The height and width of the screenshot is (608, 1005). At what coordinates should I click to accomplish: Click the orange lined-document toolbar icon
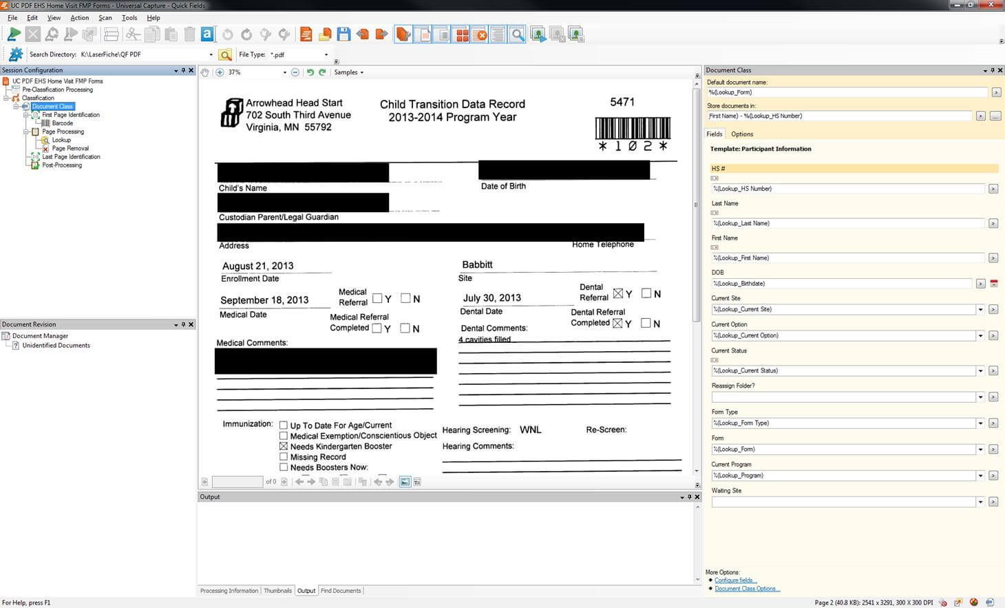coord(306,34)
